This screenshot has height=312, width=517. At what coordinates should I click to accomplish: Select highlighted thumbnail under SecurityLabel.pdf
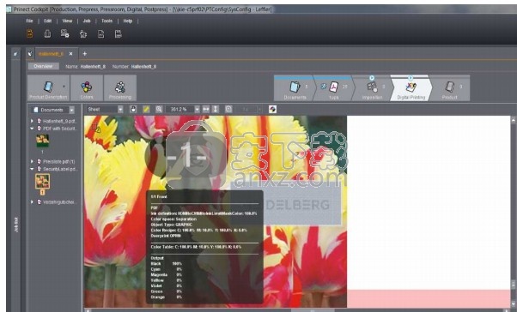tap(43, 182)
